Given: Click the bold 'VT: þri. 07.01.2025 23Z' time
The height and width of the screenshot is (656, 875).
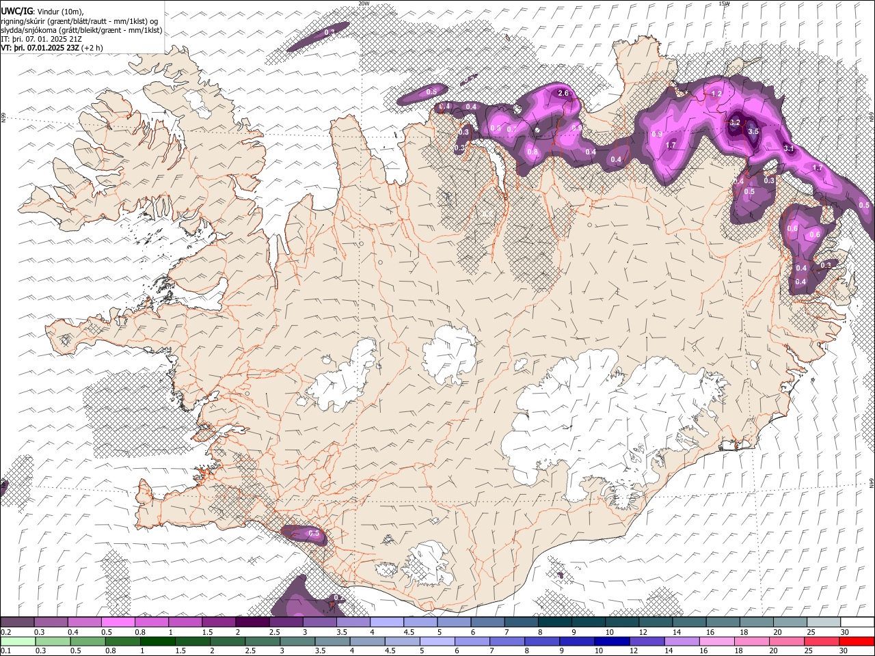Looking at the screenshot, I should pos(40,48).
